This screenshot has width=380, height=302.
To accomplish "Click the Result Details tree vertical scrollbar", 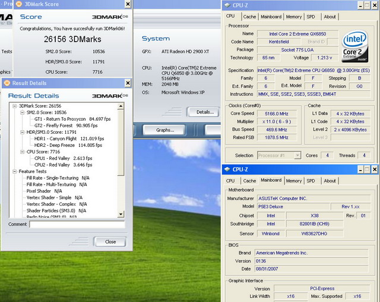I will (x=121, y=155).
